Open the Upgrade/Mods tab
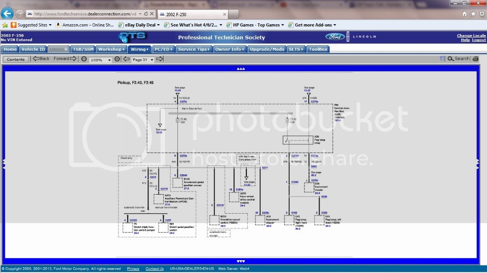Image resolution: width=487 pixels, height=273 pixels. click(x=267, y=49)
